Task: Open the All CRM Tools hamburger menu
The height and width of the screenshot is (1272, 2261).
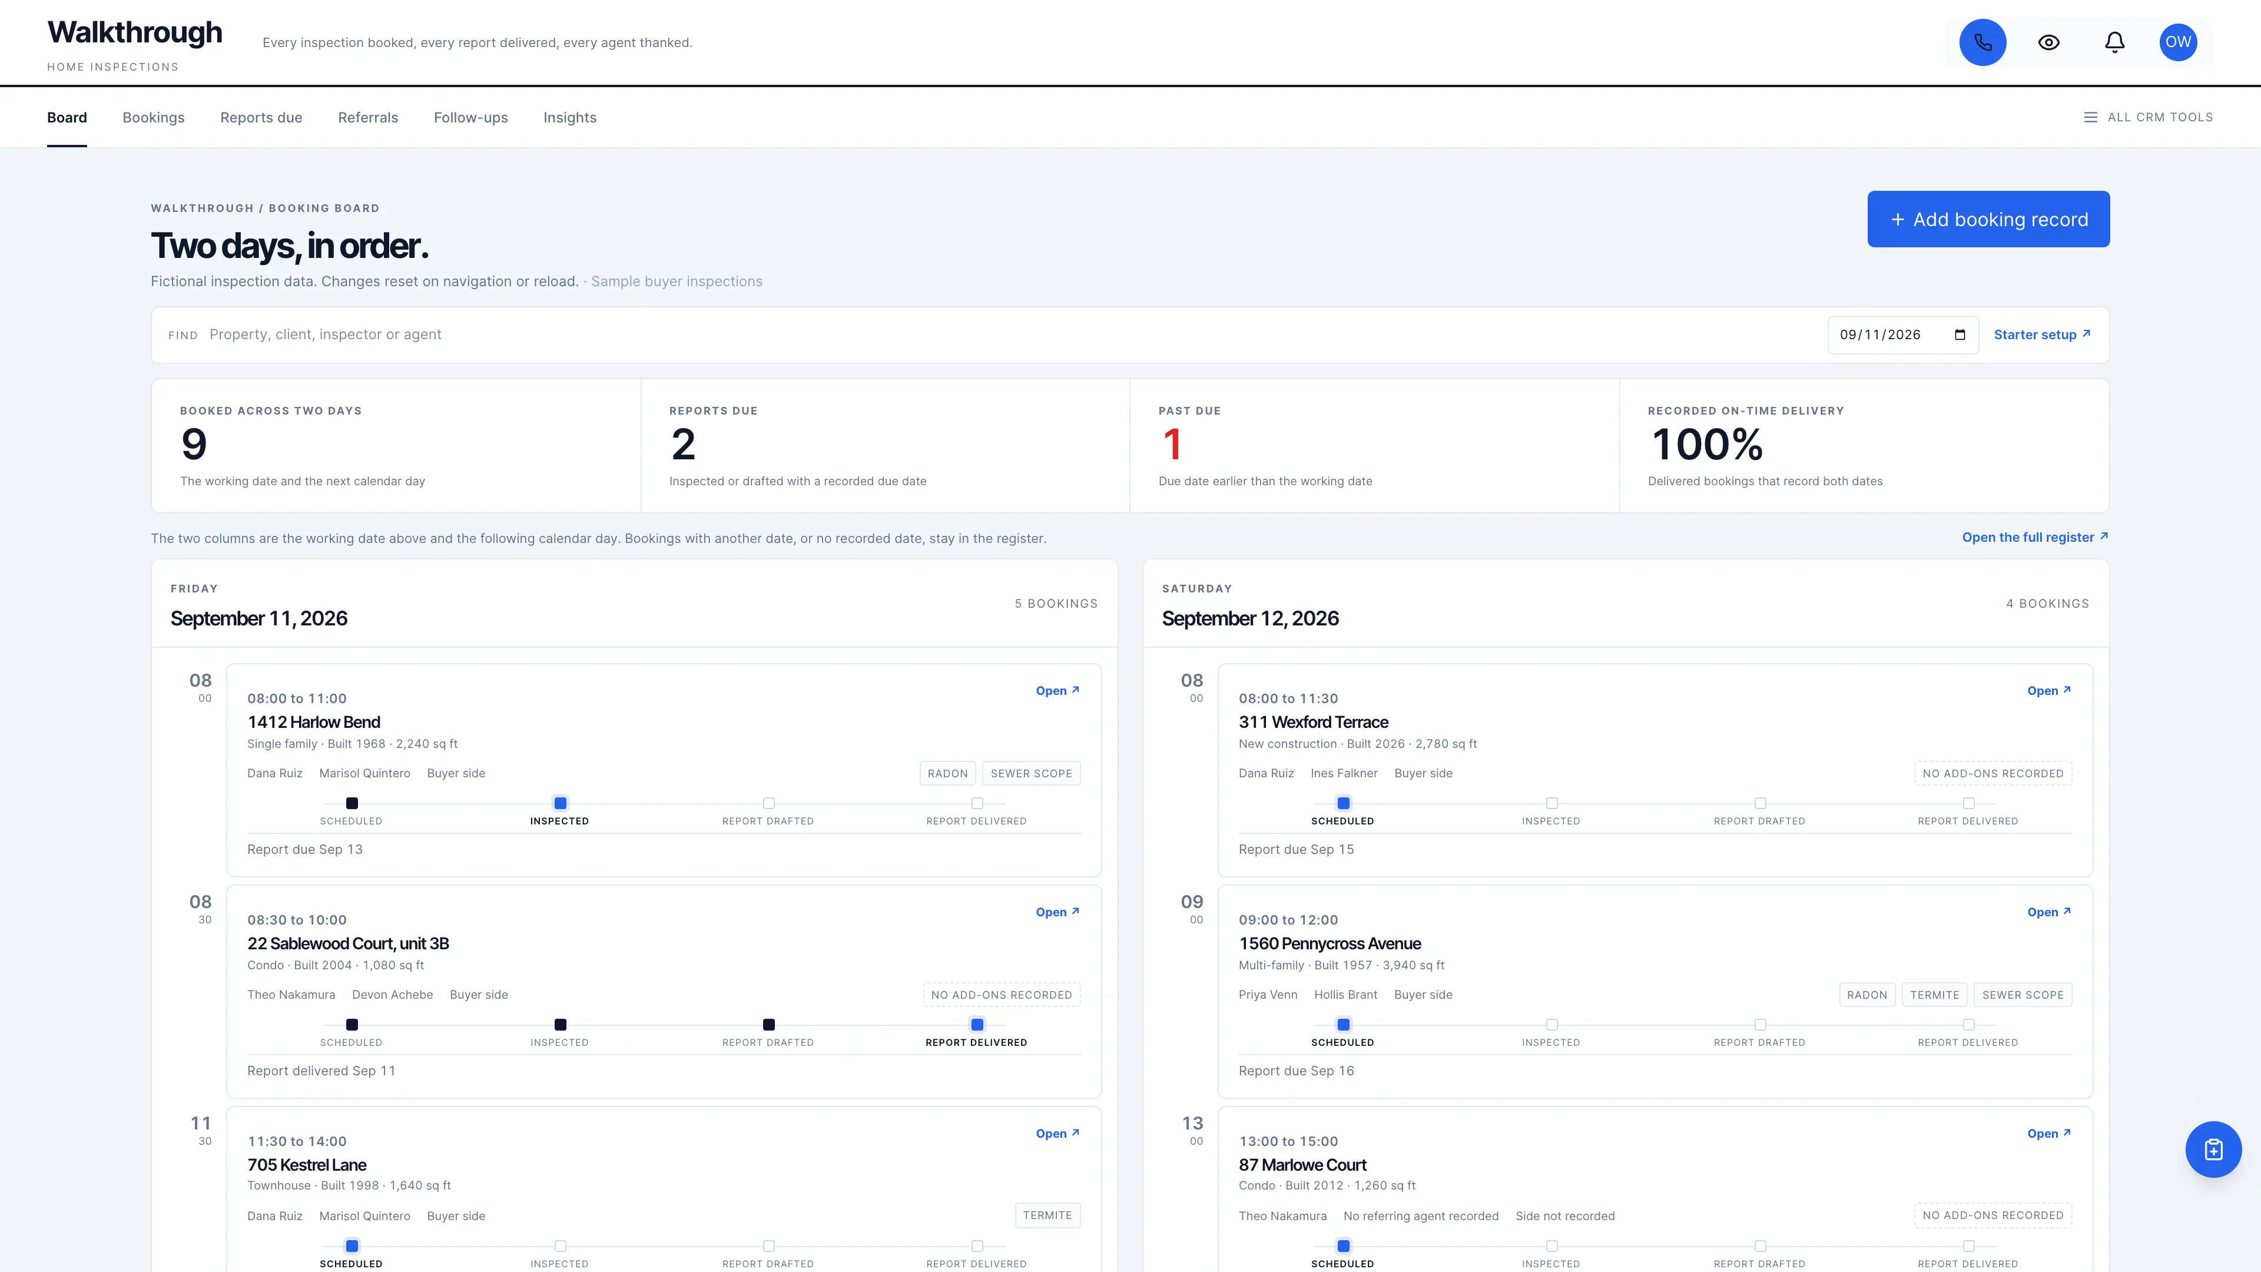Action: tap(2149, 117)
